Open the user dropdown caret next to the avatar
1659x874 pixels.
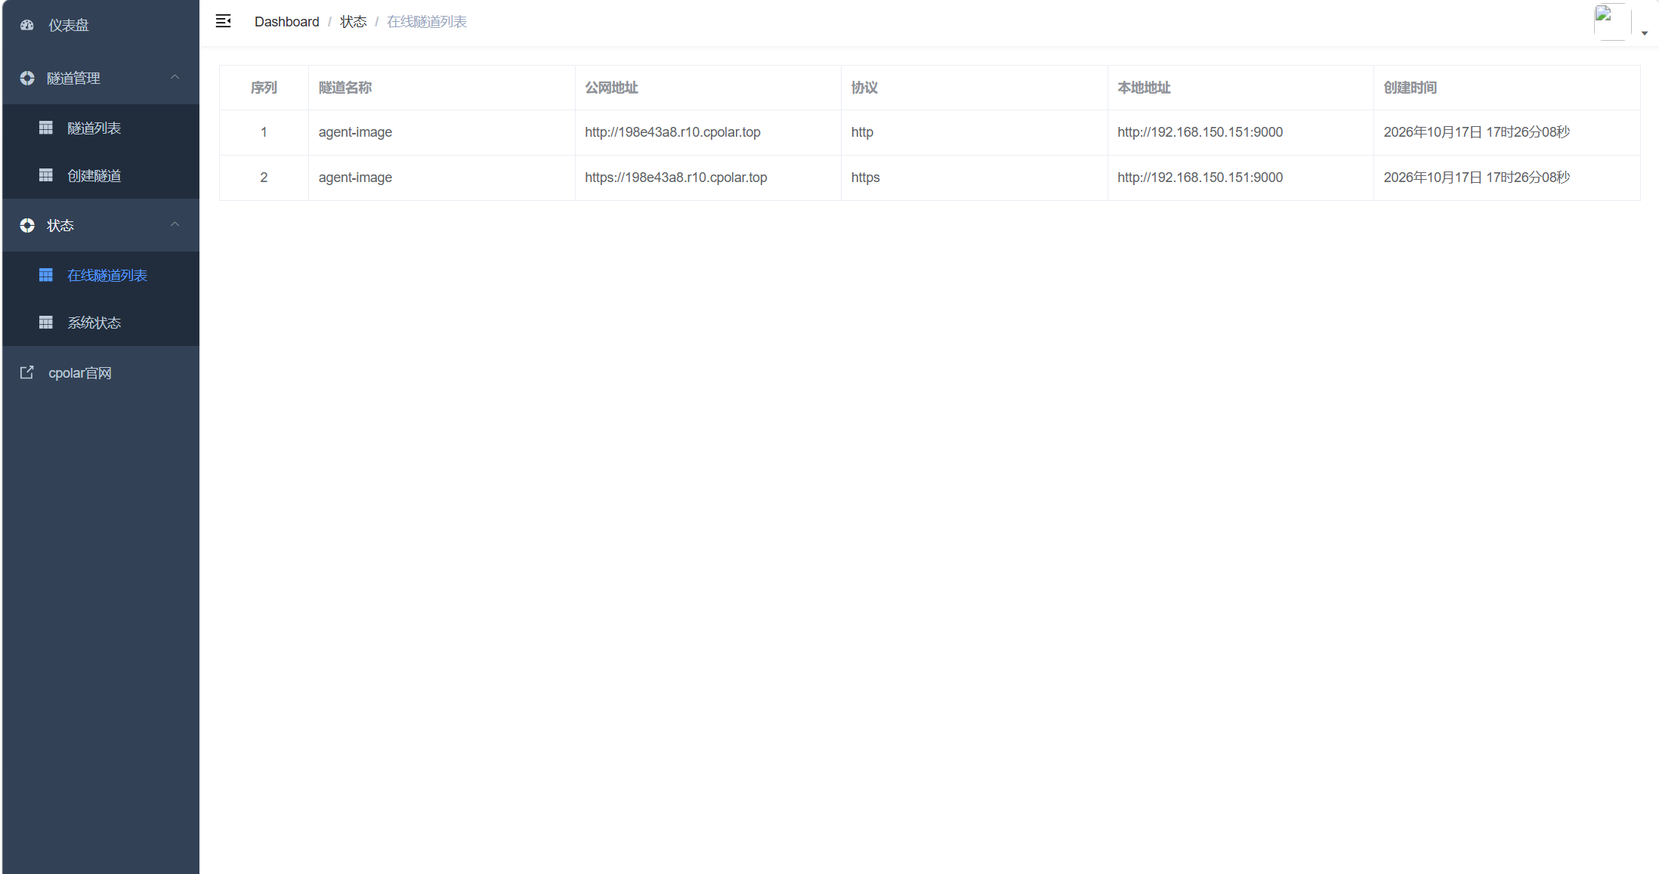(x=1645, y=33)
